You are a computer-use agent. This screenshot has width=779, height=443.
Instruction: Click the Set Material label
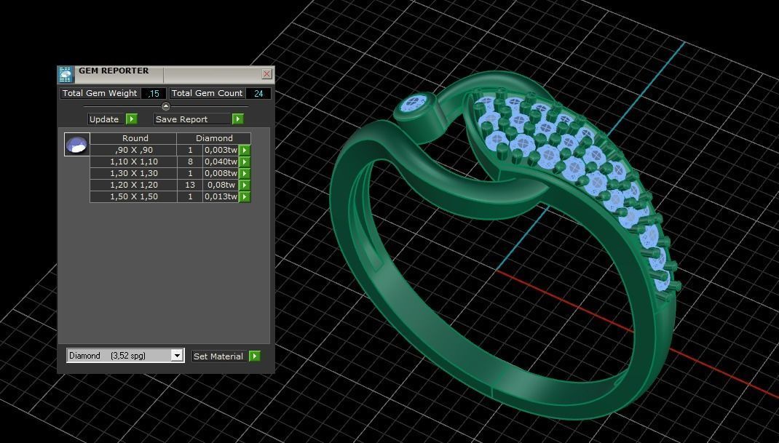(218, 356)
